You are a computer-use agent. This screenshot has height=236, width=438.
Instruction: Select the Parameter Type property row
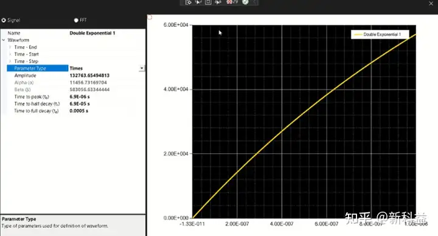point(75,68)
